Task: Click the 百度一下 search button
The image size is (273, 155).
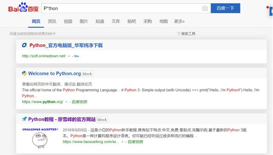Action: click(225, 8)
